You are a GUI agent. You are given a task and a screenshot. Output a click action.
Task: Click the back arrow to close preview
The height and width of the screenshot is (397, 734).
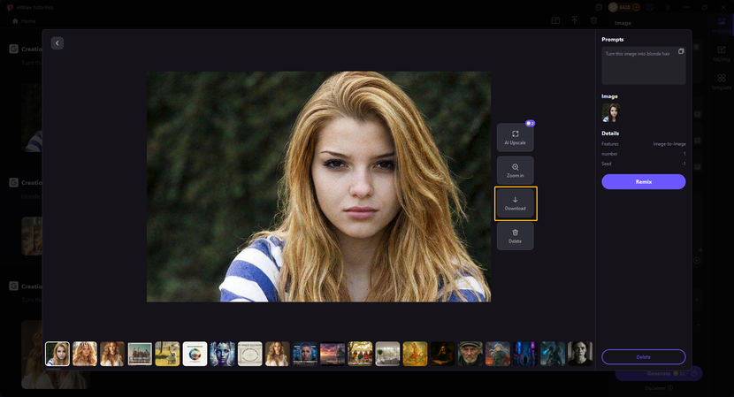[x=57, y=43]
